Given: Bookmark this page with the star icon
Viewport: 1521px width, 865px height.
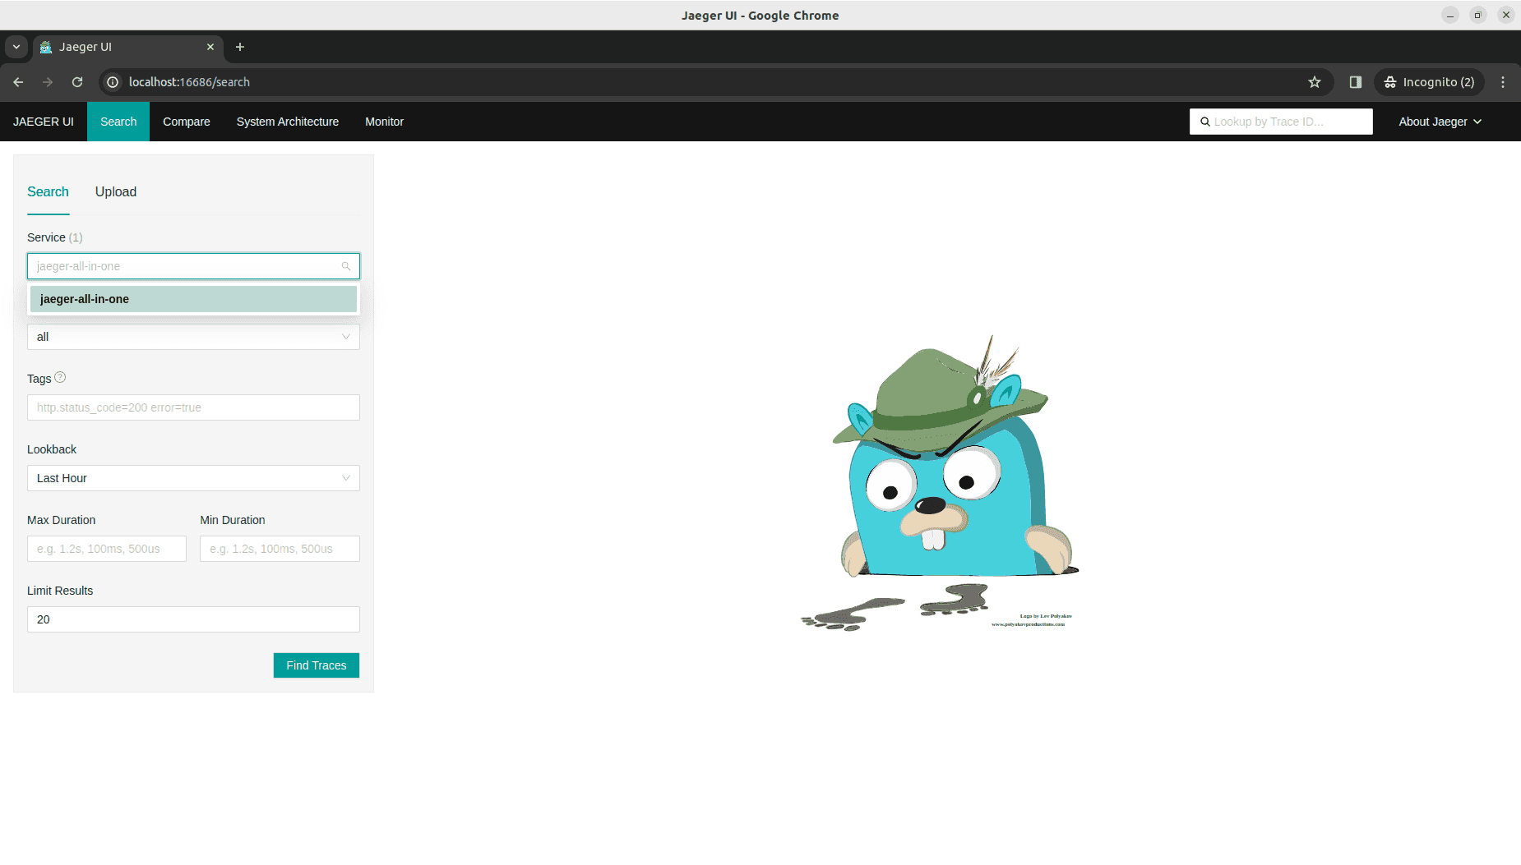Looking at the screenshot, I should 1315,82.
